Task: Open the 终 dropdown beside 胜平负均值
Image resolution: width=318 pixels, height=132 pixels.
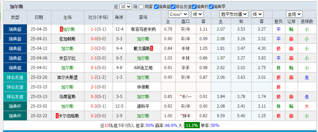Action: pyautogui.click(x=257, y=14)
